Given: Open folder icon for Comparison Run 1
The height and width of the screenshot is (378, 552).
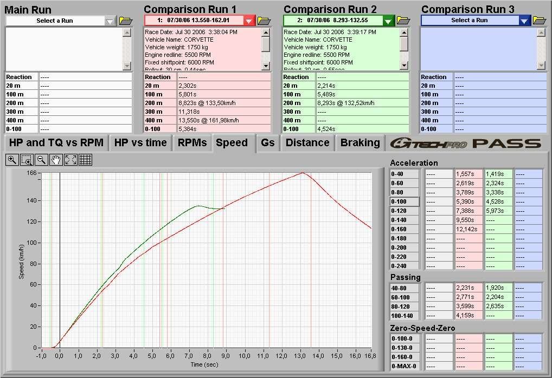Looking at the screenshot, I should tap(264, 21).
